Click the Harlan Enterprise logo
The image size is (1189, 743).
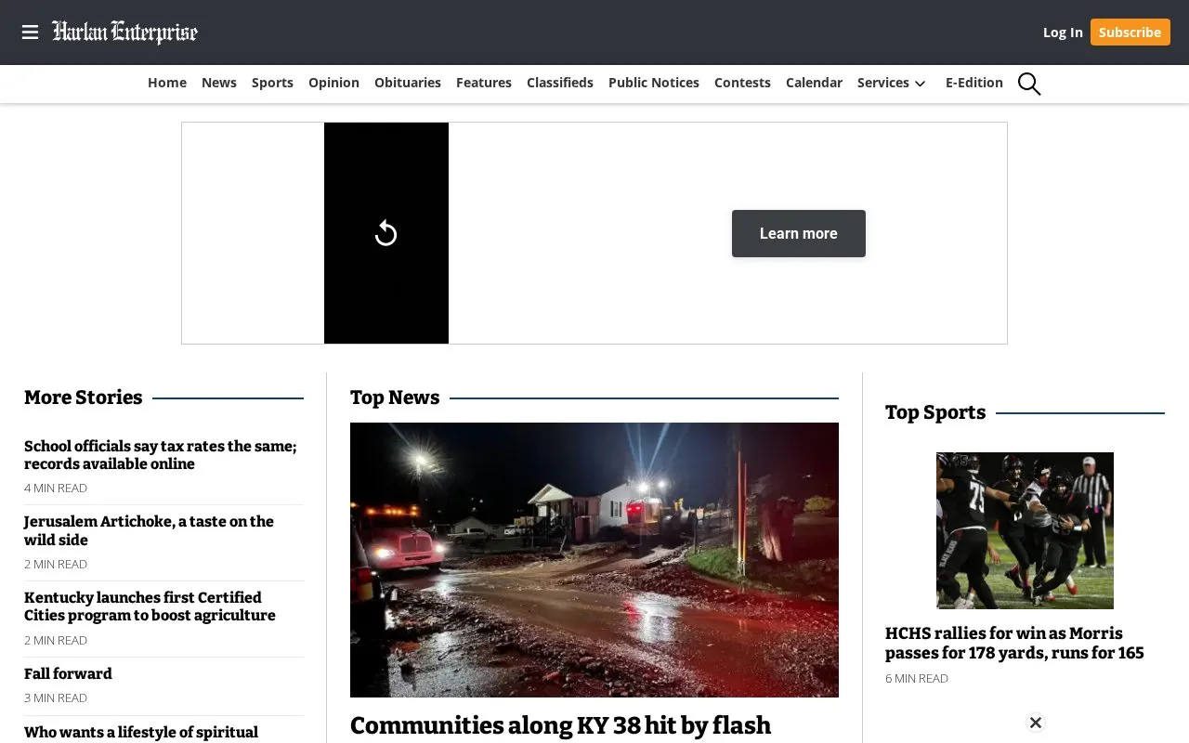coord(124,33)
